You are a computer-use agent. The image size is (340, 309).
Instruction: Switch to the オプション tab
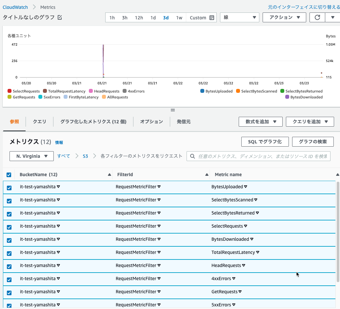(x=151, y=122)
